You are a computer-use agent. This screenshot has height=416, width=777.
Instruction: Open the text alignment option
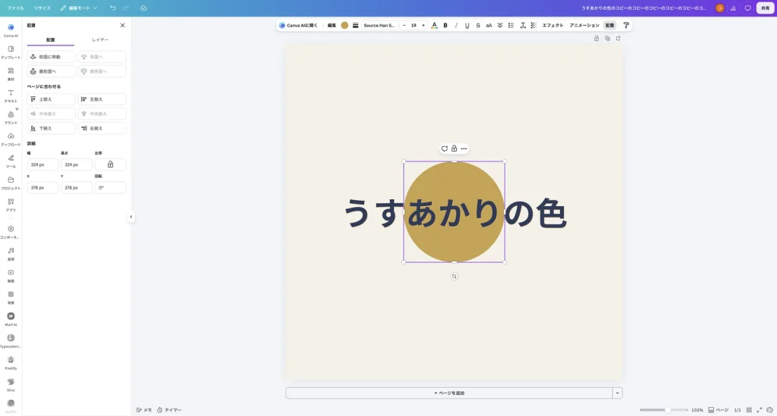(x=500, y=25)
